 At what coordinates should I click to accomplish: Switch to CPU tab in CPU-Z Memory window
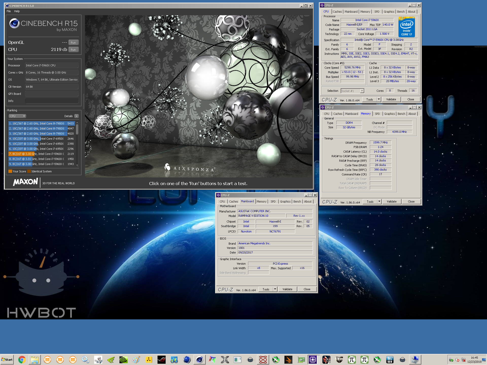coord(326,114)
